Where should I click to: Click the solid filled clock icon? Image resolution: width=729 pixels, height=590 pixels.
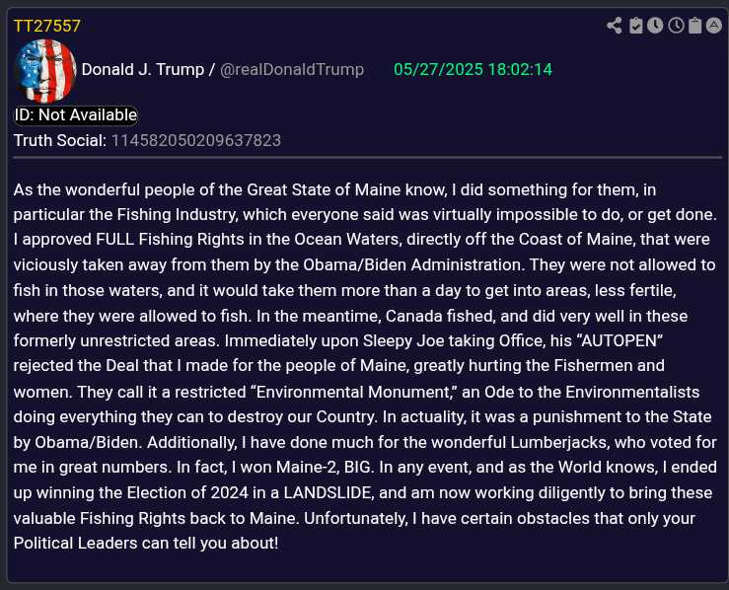655,26
